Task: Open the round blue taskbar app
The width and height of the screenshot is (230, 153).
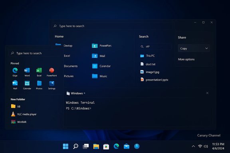Action: (137, 146)
